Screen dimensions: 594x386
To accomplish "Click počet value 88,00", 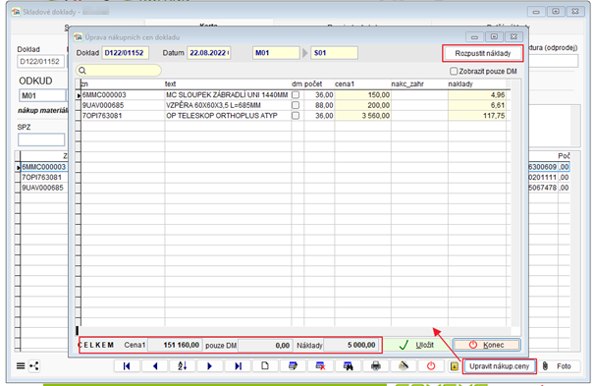I will [319, 105].
